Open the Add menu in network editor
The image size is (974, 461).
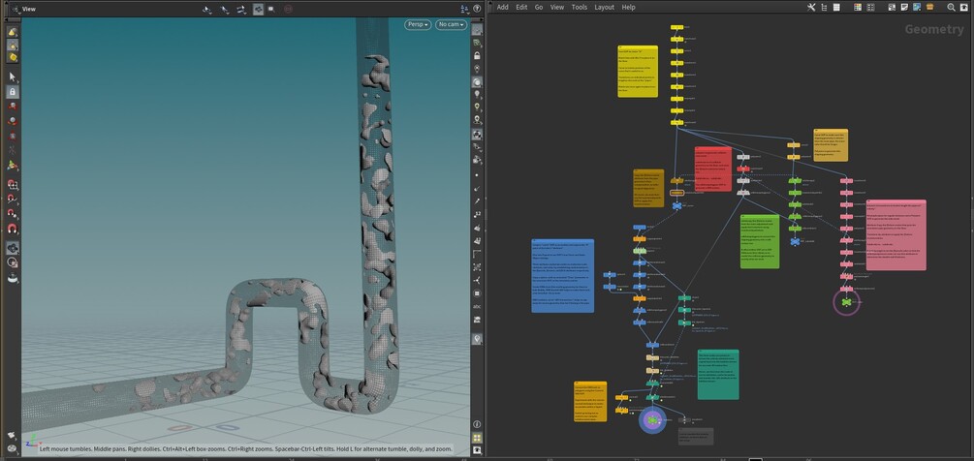503,8
